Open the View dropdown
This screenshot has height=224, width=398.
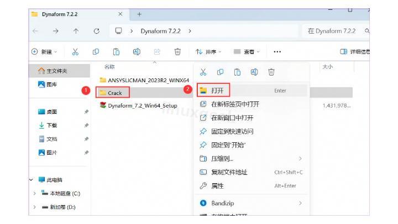pyautogui.click(x=247, y=52)
